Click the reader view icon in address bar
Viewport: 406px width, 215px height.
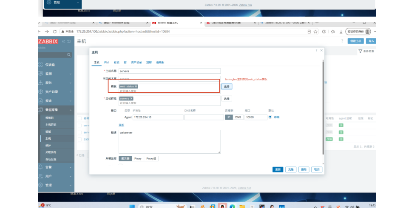309,32
